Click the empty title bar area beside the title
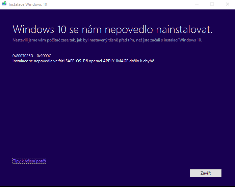The width and height of the screenshot is (235, 187). [x=118, y=4]
